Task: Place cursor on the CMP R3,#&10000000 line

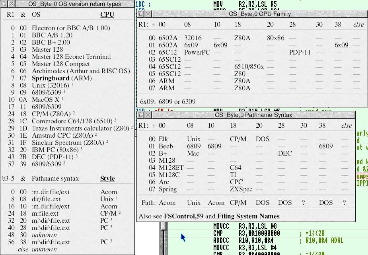Action: [247, 233]
